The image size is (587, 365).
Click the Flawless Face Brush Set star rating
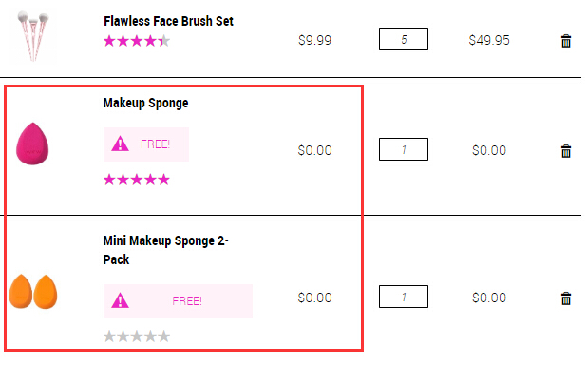(137, 41)
